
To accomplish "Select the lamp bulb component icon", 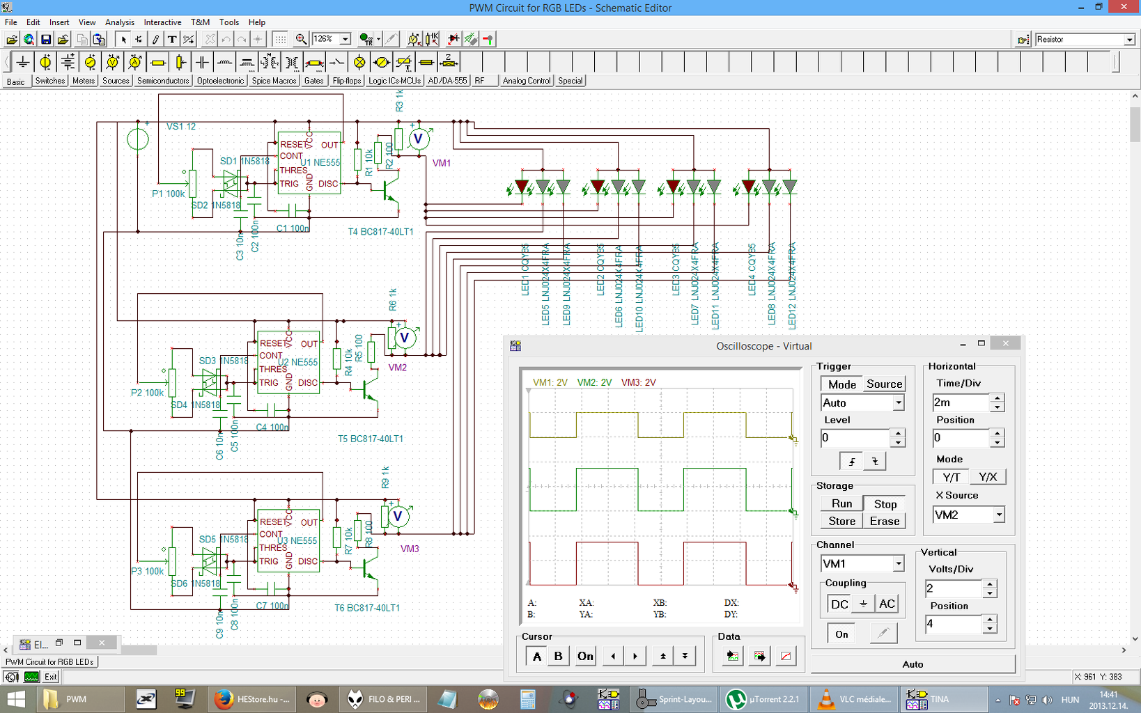I will point(359,63).
